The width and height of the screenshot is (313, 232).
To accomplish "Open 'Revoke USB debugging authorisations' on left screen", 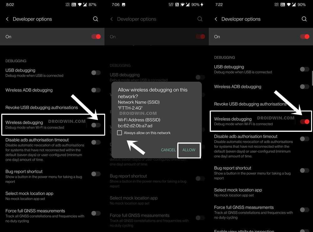I will point(42,107).
